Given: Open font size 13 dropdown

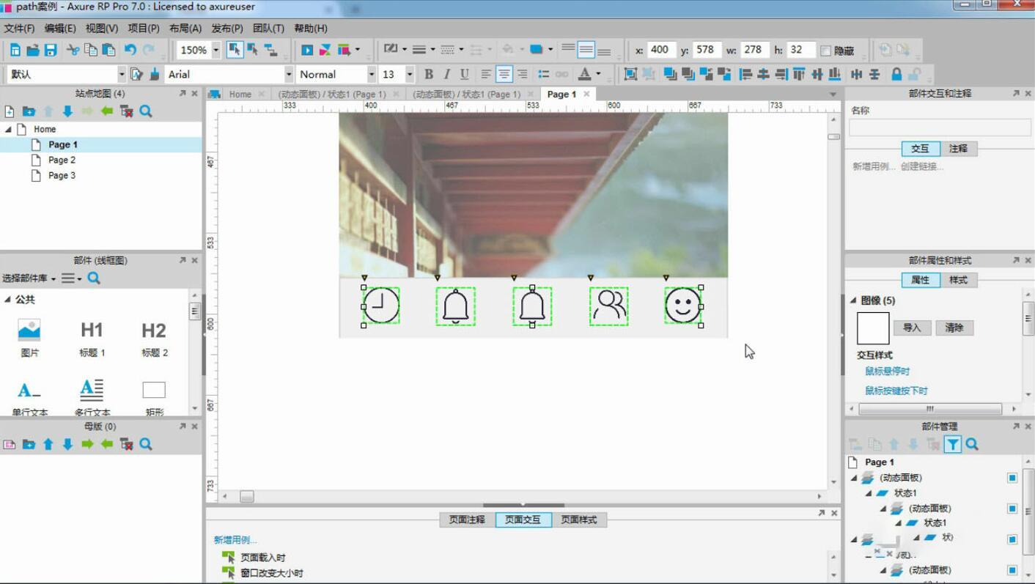Looking at the screenshot, I should tap(410, 74).
